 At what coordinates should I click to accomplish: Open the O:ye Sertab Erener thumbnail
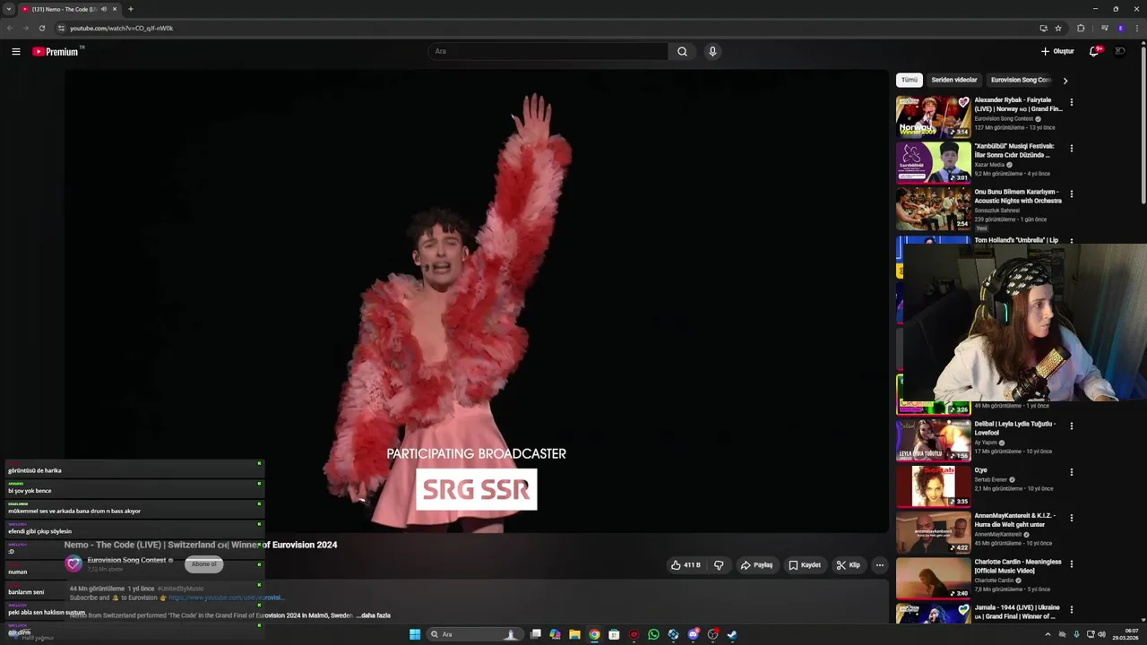[x=933, y=486]
